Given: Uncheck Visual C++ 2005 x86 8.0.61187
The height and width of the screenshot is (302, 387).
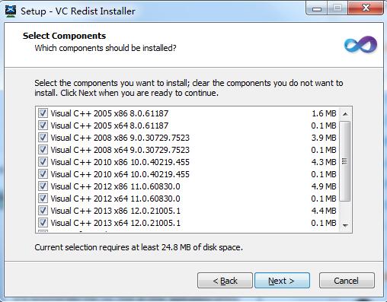Looking at the screenshot, I should [x=43, y=113].
